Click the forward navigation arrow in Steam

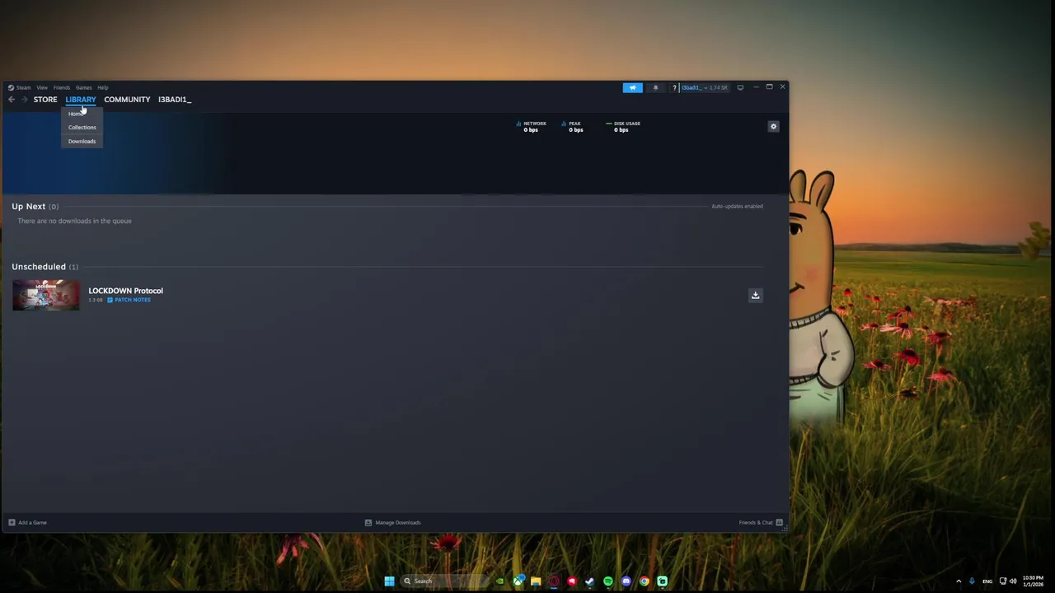24,100
